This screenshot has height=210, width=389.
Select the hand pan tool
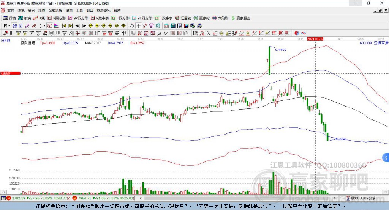(132, 26)
